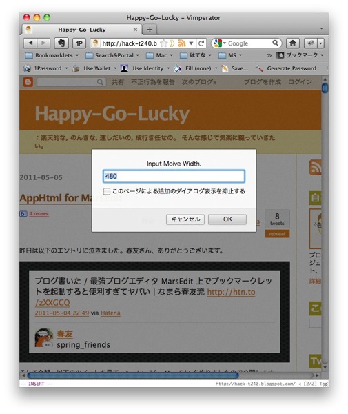Go to the Home page icon
Screen dimensions: 348x414
coord(293,43)
